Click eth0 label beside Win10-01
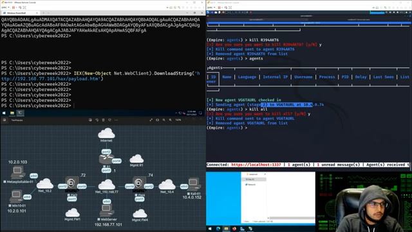The width and height of the screenshot is (412, 232). click(x=27, y=197)
